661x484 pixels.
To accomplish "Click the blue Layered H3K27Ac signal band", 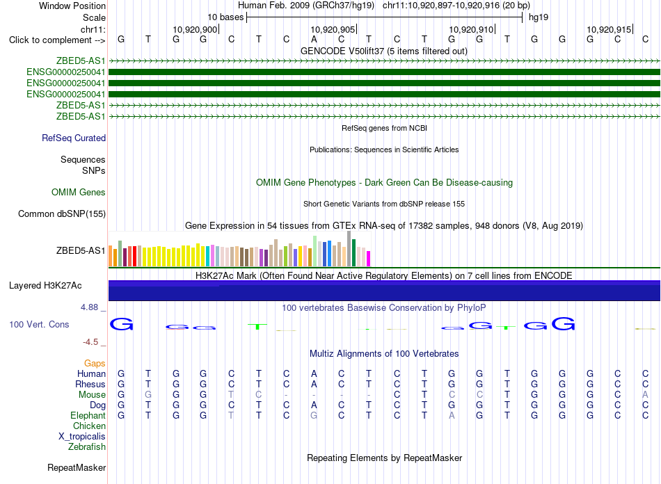I will pyautogui.click(x=384, y=291).
